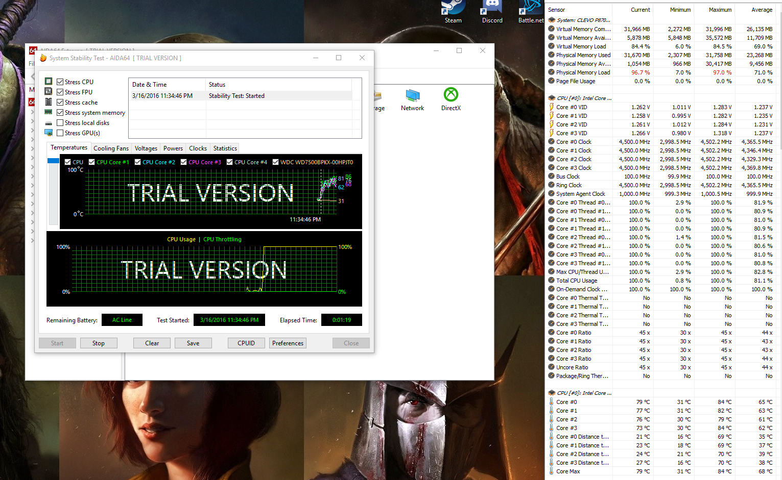Click the clock icon next to Bus Clock
Image resolution: width=782 pixels, height=480 pixels.
coord(552,176)
